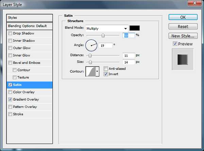
Task: Click the New Style... button
Action: 183,36
